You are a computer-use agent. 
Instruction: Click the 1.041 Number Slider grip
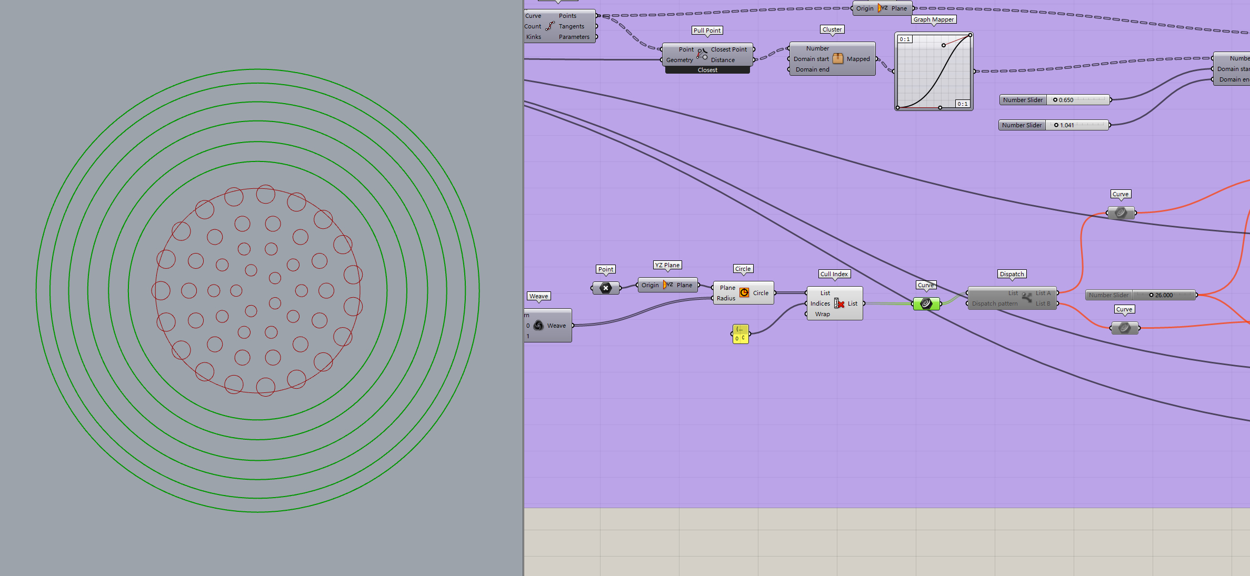1056,125
